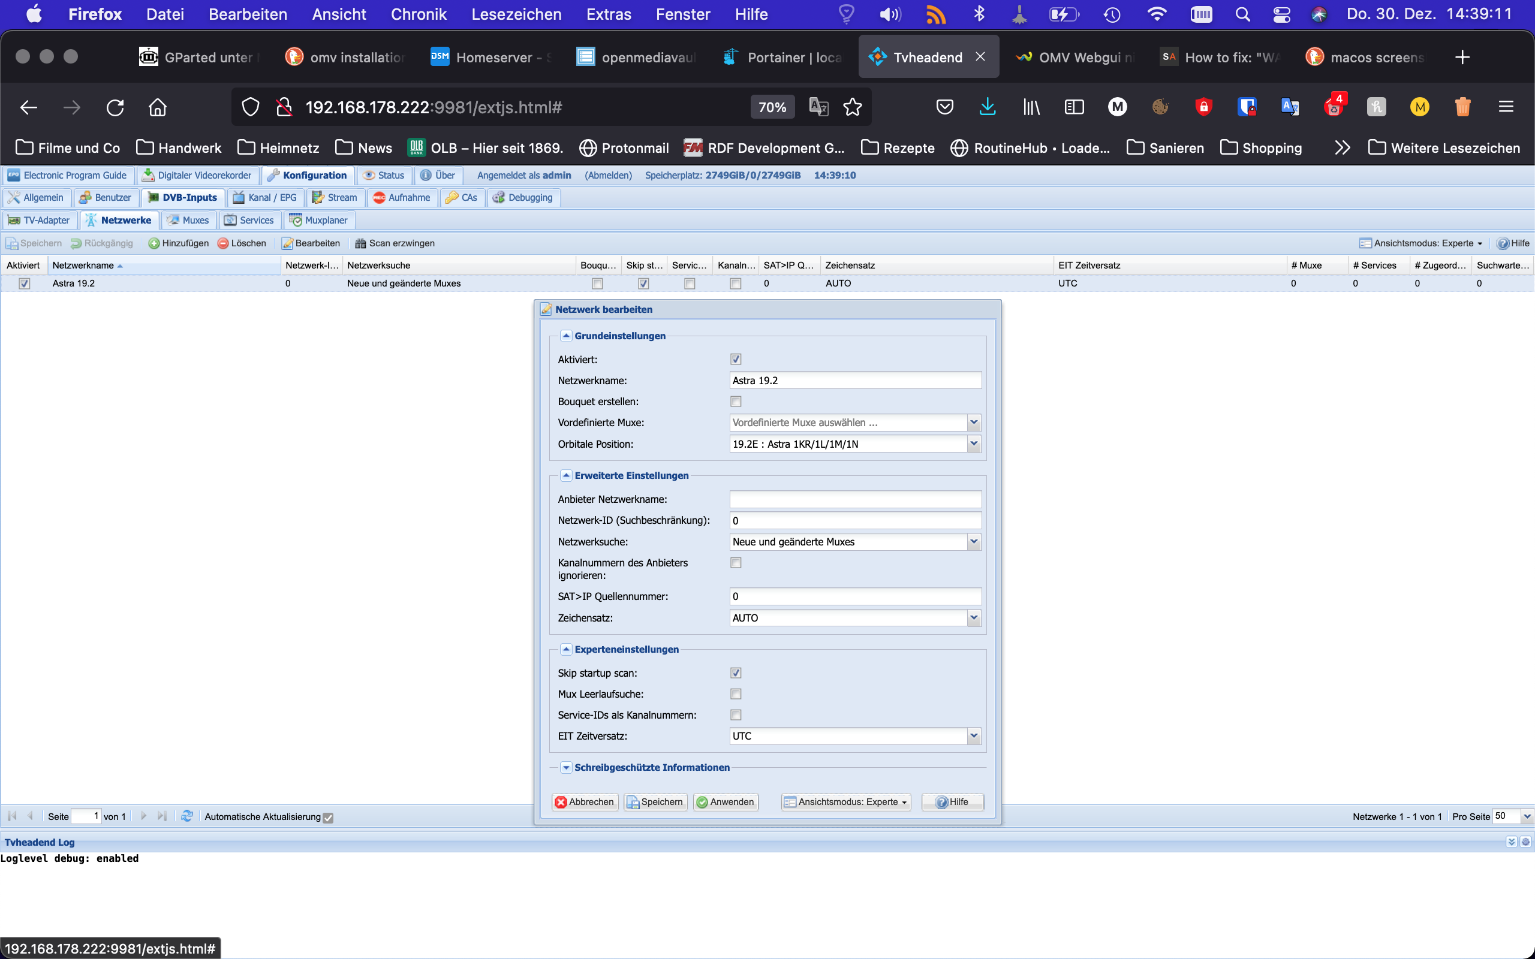Close the Tvheadend tab

980,57
